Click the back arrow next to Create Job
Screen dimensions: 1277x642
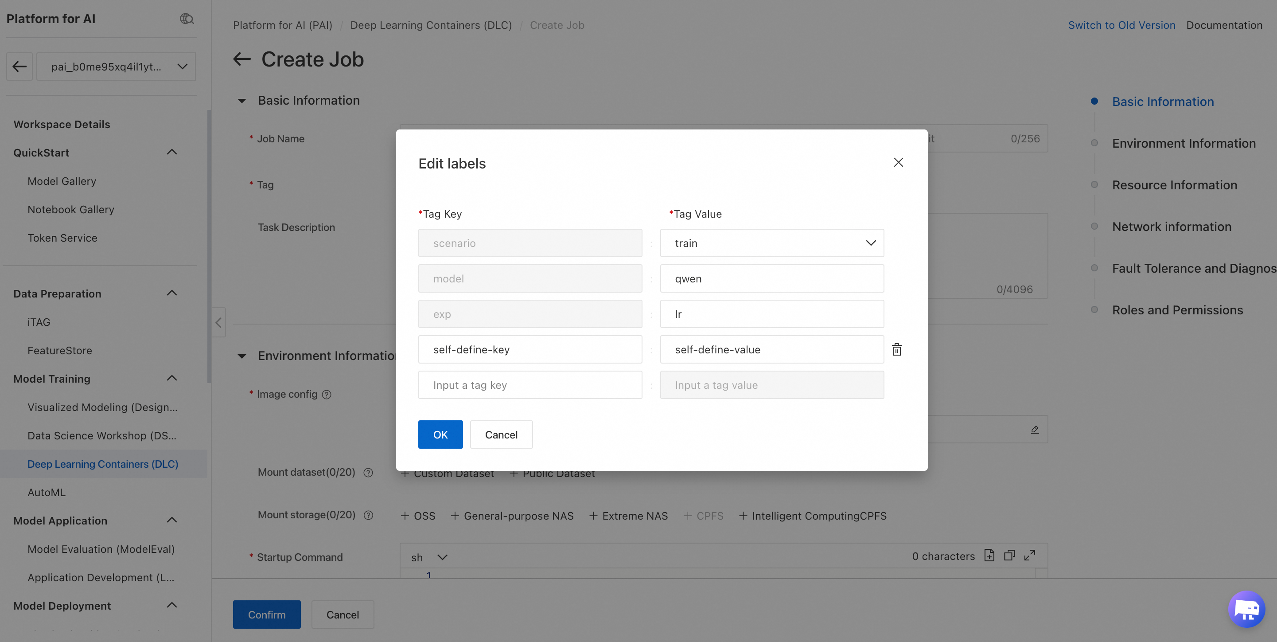(x=242, y=59)
